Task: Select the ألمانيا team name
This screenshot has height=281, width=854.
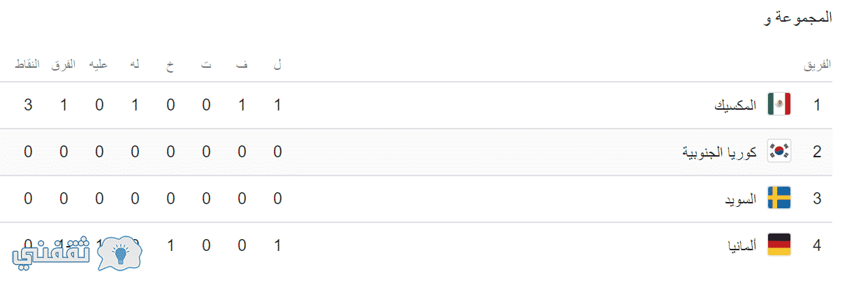Action: pyautogui.click(x=743, y=246)
